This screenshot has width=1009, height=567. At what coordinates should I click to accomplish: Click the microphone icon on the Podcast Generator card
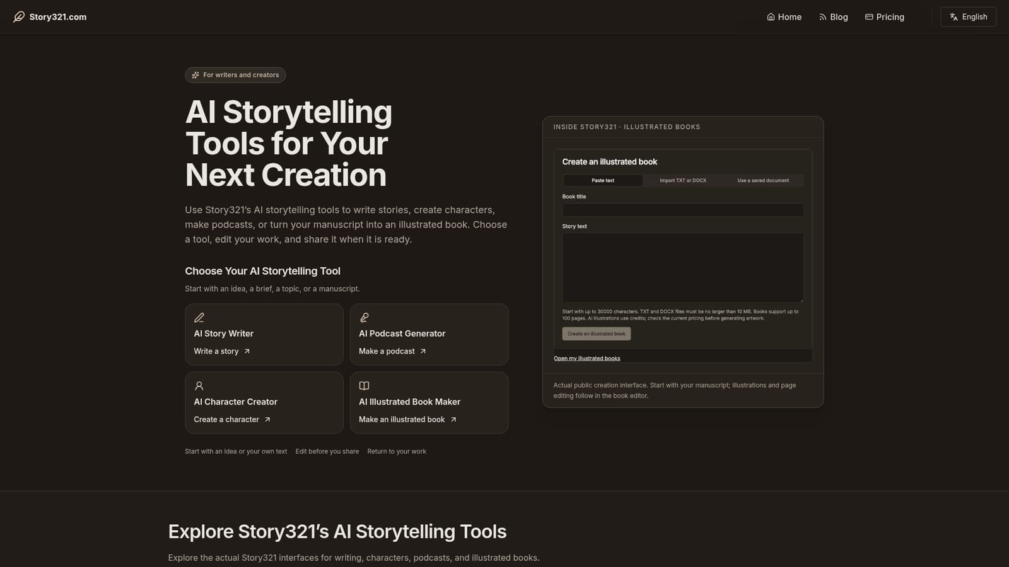coord(364,318)
